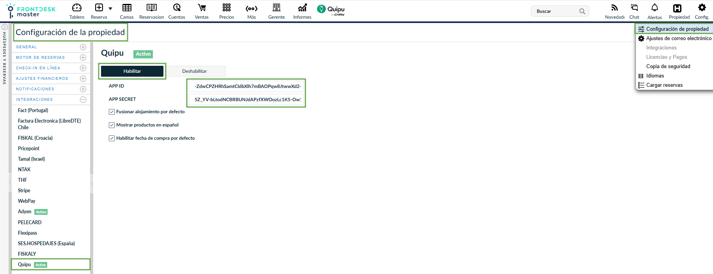Open the Pricepoint integration
The height and width of the screenshot is (274, 713).
pyautogui.click(x=28, y=149)
